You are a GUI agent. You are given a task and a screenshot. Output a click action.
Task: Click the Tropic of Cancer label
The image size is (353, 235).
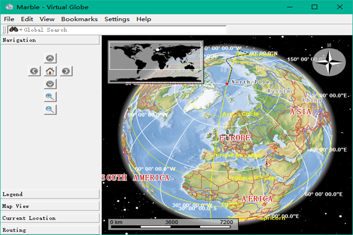pos(253,178)
